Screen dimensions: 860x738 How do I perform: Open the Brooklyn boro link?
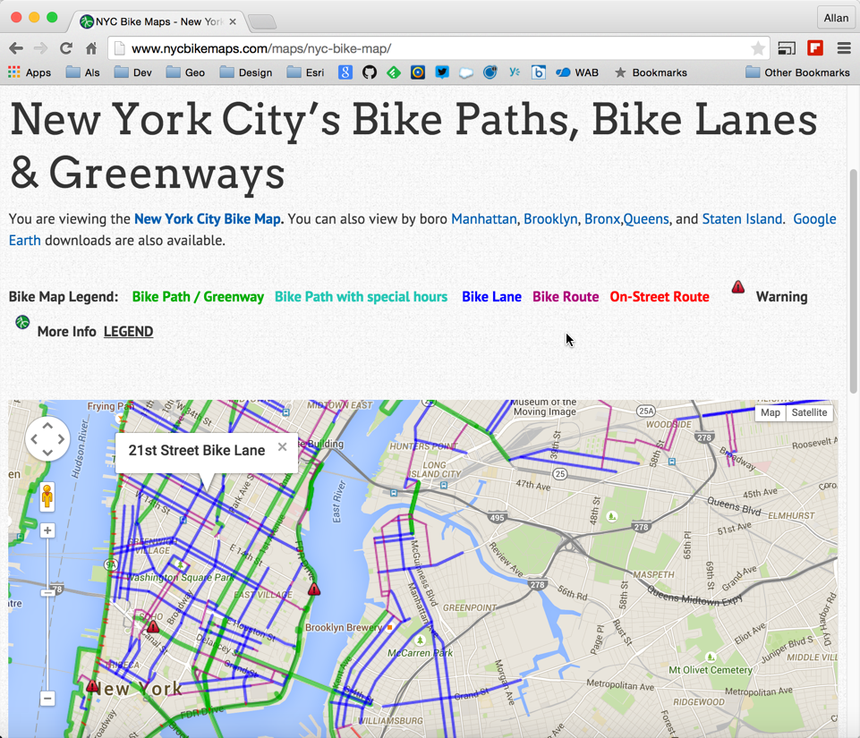click(x=550, y=219)
